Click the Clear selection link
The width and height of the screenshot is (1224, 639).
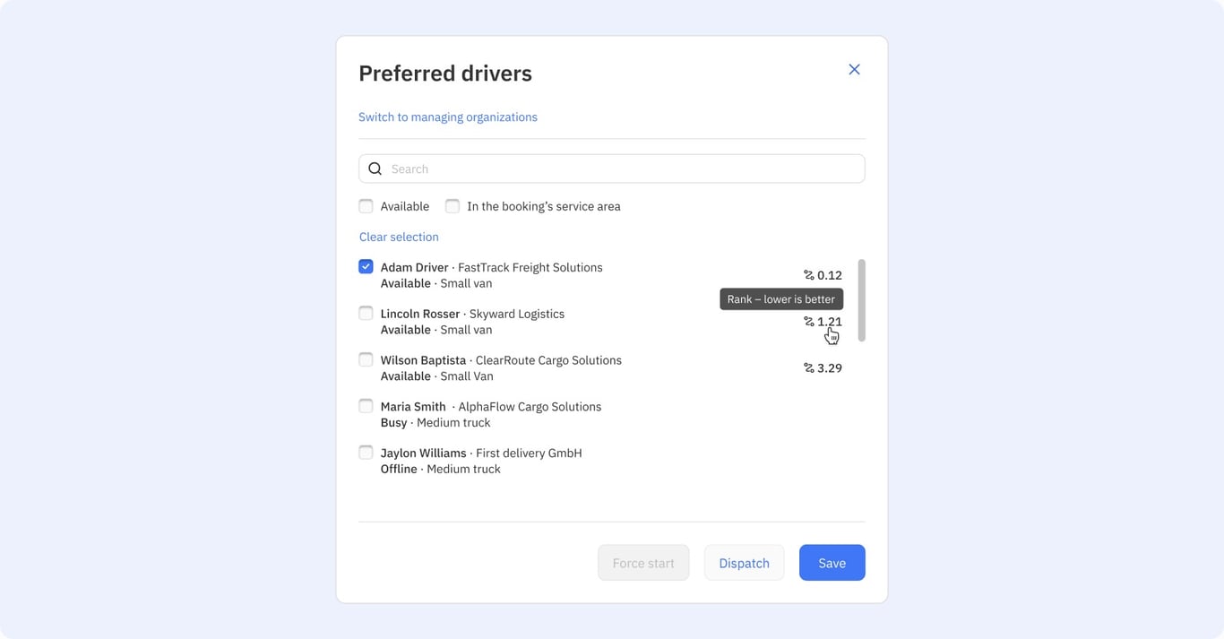pos(399,237)
